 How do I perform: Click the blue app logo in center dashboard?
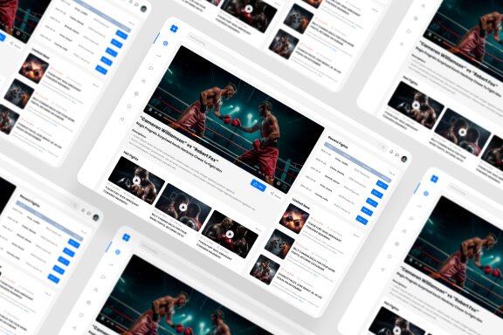point(174,29)
